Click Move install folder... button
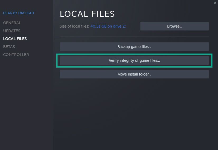 pyautogui.click(x=134, y=74)
